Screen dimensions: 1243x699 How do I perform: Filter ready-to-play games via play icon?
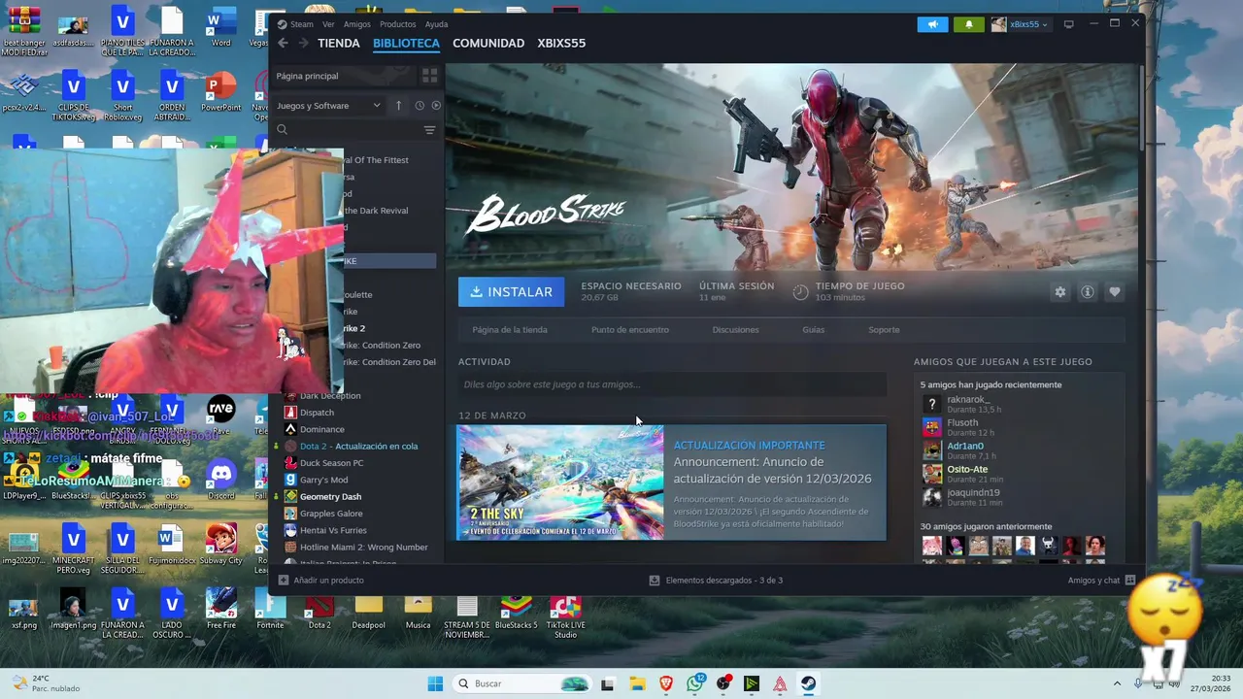(436, 105)
